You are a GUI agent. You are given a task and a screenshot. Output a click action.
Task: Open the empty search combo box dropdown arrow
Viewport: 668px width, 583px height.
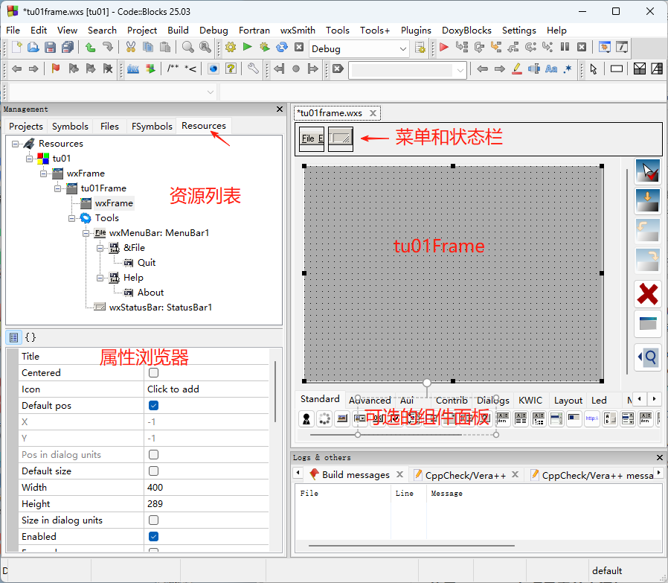[460, 70]
